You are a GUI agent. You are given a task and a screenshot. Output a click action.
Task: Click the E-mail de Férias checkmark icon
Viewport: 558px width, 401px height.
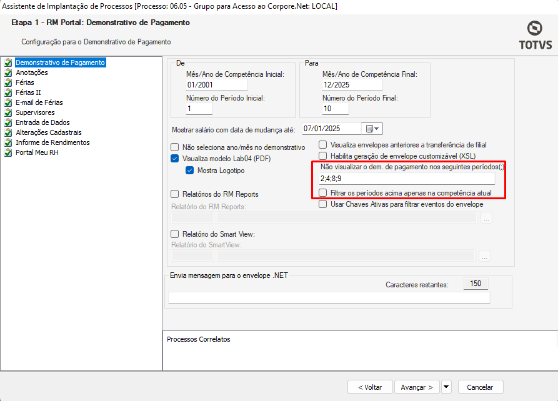(8, 102)
